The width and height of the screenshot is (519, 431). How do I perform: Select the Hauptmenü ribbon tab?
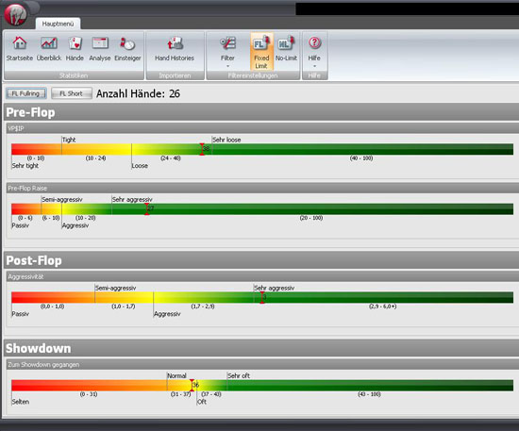pyautogui.click(x=58, y=24)
